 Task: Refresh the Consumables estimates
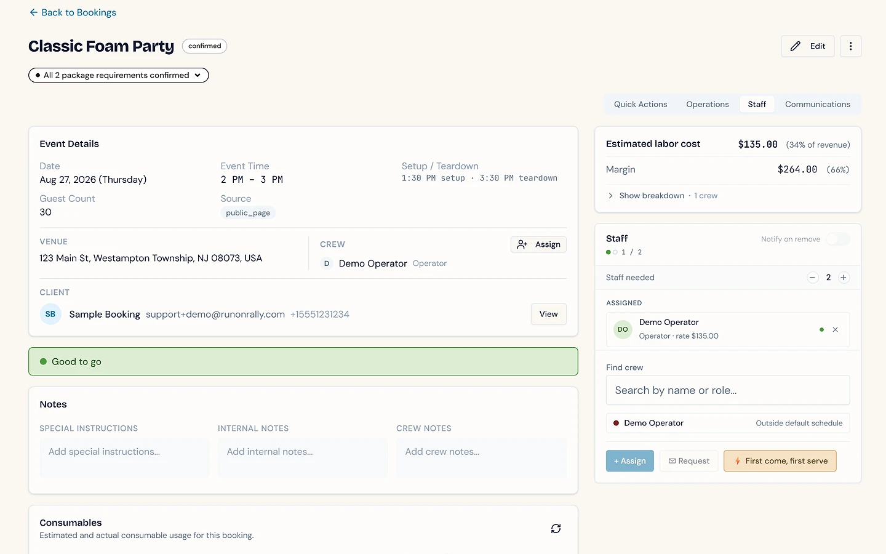pos(556,529)
